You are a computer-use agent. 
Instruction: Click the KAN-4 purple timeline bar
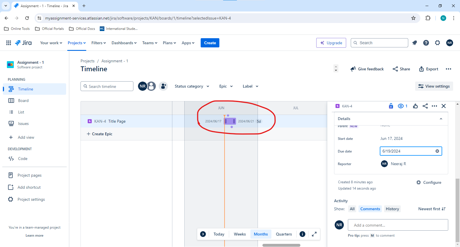(x=230, y=121)
